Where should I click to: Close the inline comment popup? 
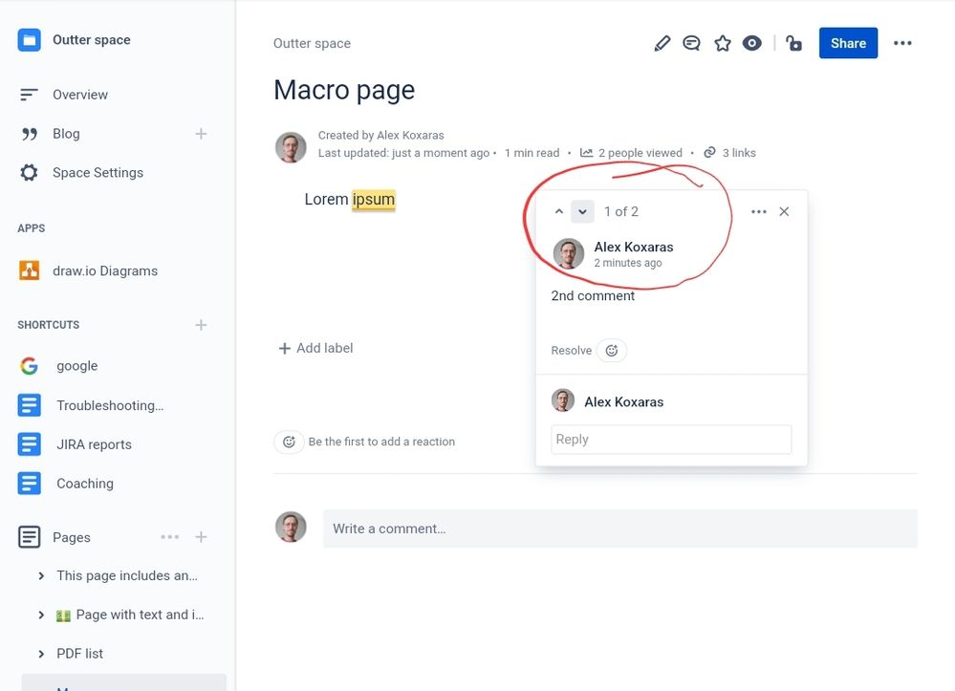click(x=784, y=211)
